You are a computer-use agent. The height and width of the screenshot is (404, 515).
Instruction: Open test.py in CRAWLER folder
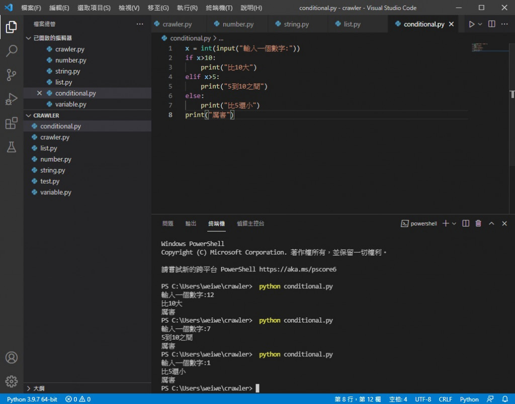click(88, 181)
